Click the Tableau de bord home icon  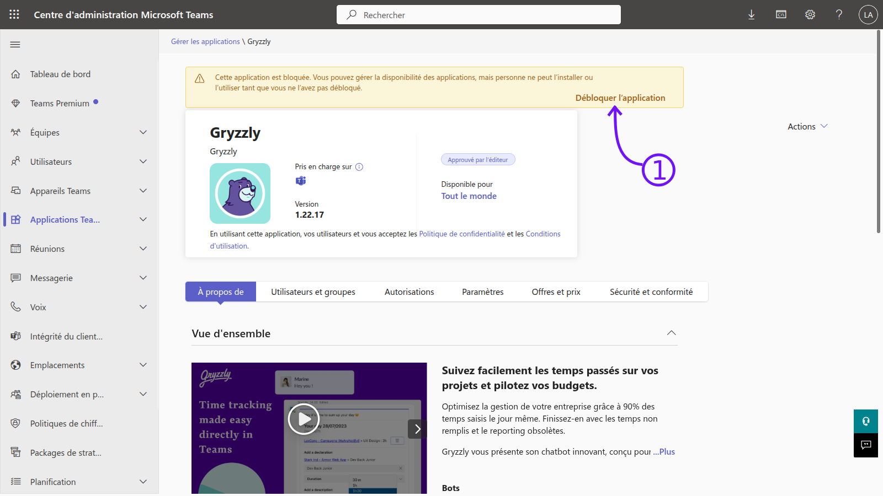click(15, 74)
